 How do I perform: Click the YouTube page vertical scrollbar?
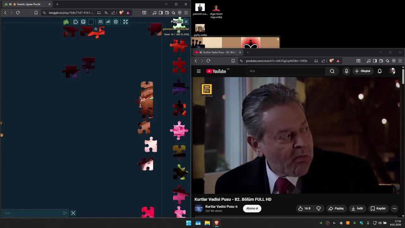(x=403, y=76)
